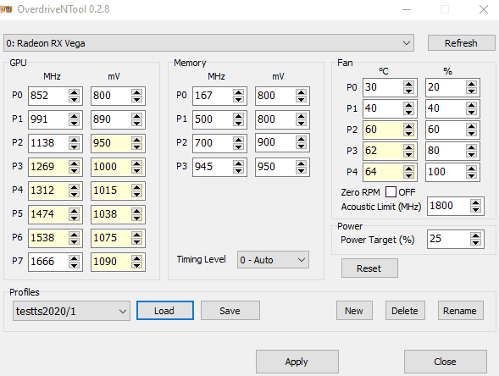Increase Memory P3 mV with up arrow
The height and width of the screenshot is (376, 499).
pos(301,163)
